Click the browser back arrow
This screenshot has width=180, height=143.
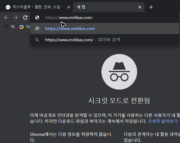click(x=6, y=18)
